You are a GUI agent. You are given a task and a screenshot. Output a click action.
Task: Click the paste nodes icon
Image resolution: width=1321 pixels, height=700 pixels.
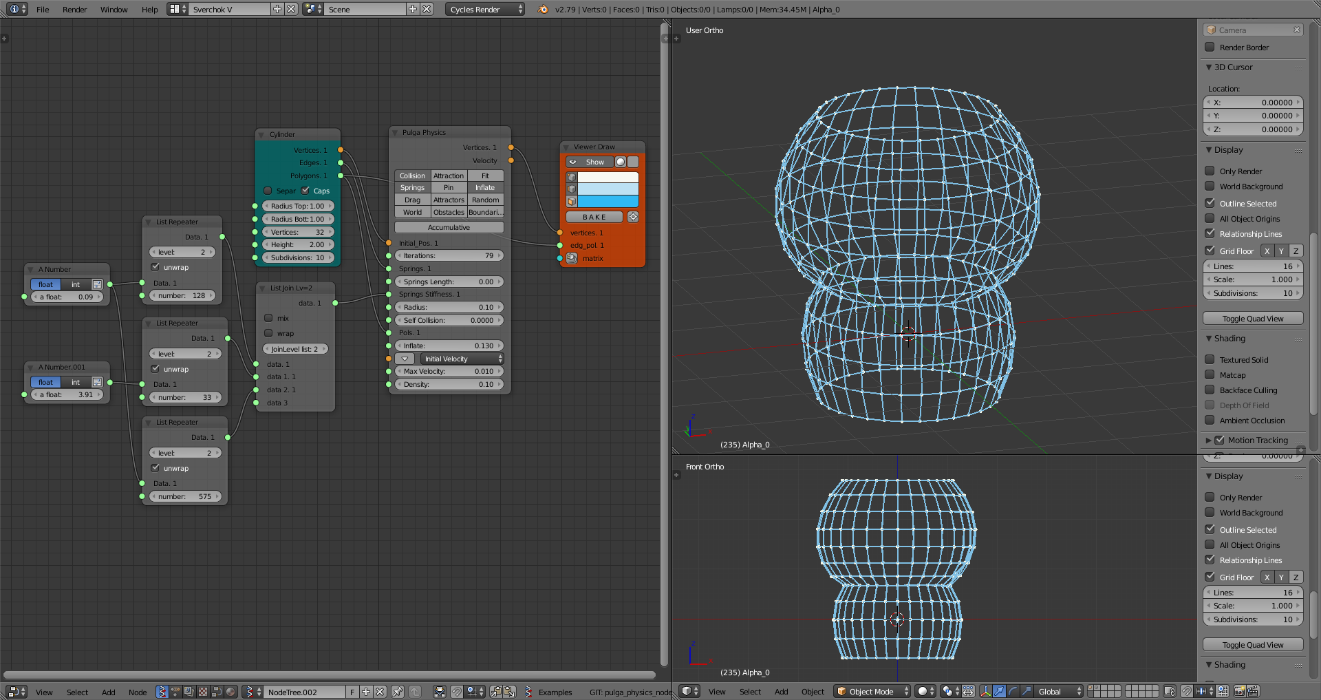[x=509, y=692]
